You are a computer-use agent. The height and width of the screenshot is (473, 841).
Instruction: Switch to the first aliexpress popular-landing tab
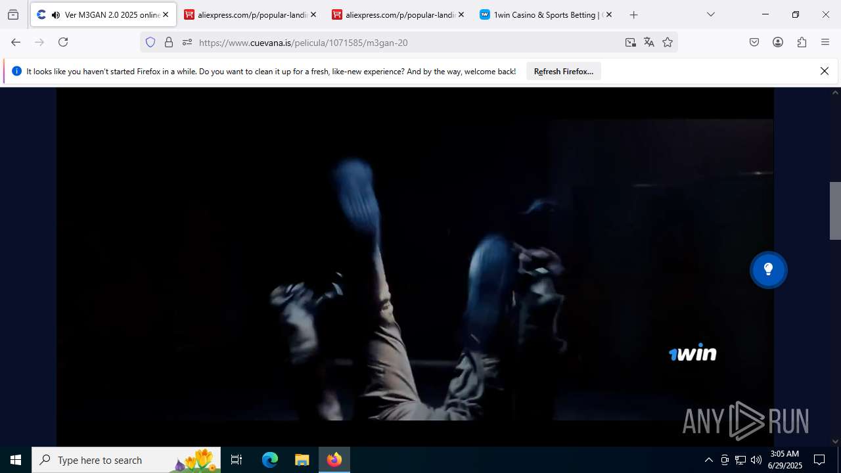252,14
